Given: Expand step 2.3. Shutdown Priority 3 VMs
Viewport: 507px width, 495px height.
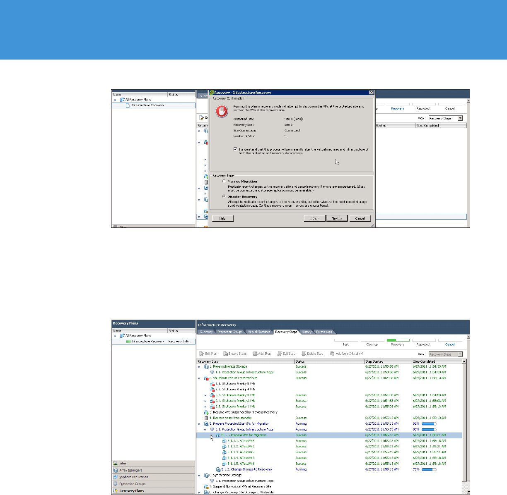Looking at the screenshot, I should click(x=205, y=395).
